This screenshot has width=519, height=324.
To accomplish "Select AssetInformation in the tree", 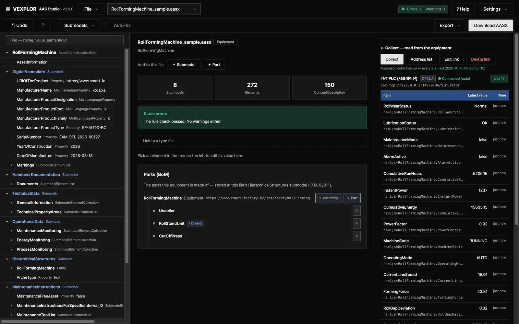I will [x=62, y=62].
